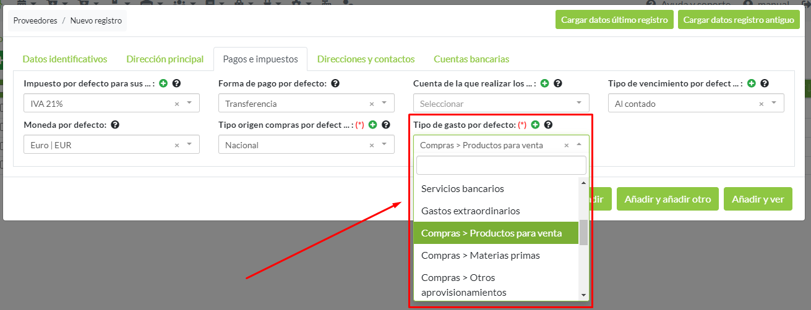Expand the Al contado vencimiento dropdown
811x310 pixels.
pos(774,104)
